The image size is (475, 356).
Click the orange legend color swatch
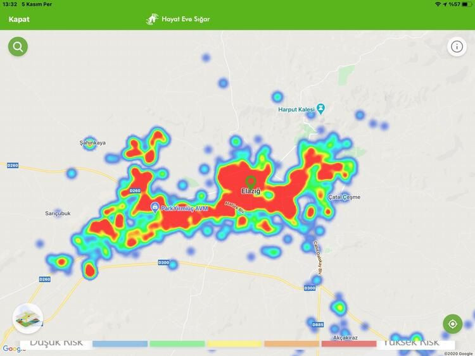coord(291,344)
